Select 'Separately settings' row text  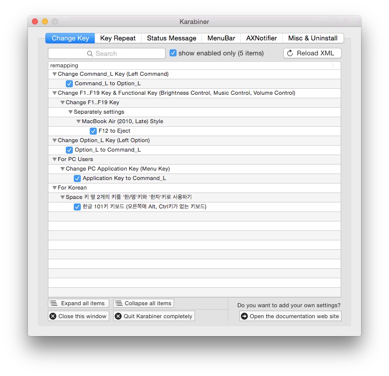99,112
